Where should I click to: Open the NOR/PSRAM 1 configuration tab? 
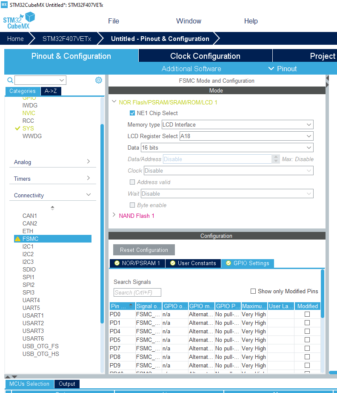137,263
